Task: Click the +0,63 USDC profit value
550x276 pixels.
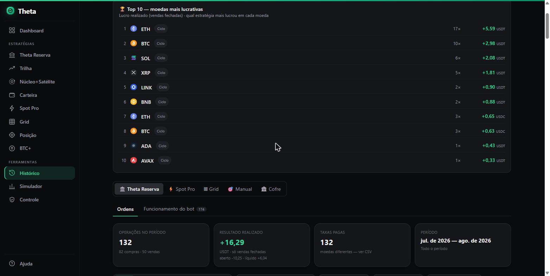Action: click(x=493, y=131)
